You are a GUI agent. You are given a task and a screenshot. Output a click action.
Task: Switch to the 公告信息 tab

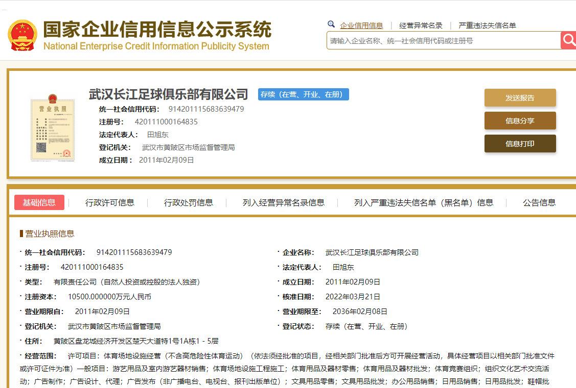[540, 202]
